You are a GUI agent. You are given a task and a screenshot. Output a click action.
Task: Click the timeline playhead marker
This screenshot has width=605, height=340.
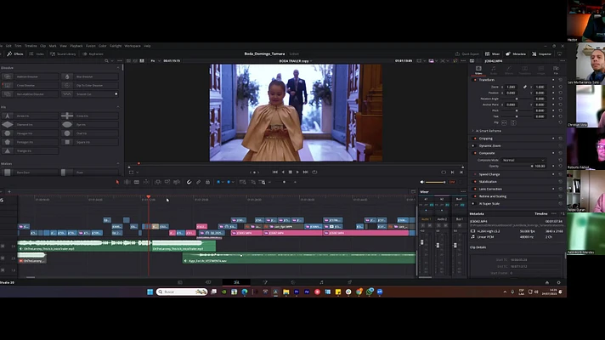tap(149, 197)
